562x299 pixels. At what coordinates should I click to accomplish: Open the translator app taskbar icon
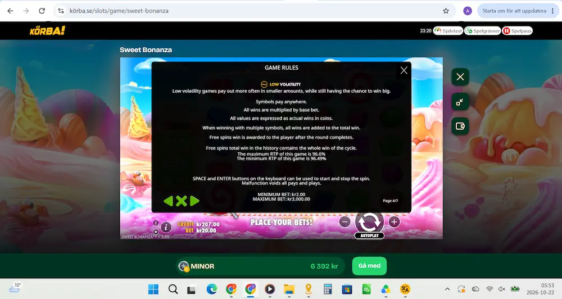coord(405,289)
